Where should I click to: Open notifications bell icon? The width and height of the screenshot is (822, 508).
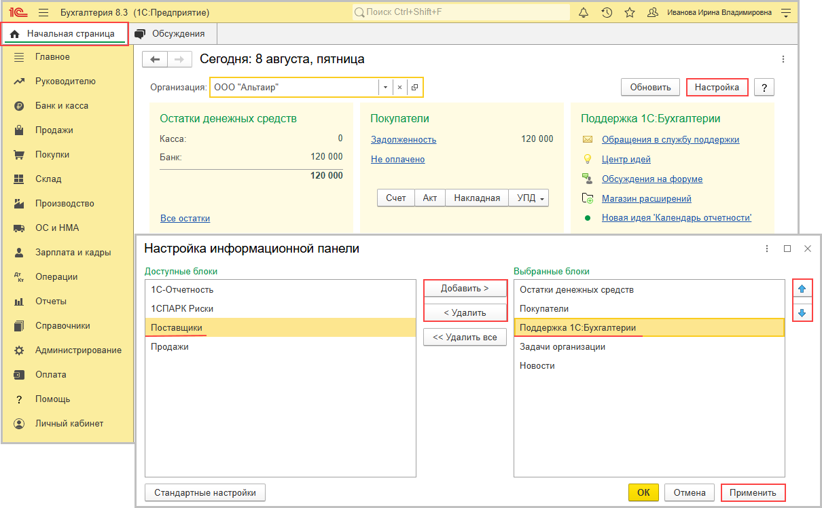(x=584, y=13)
